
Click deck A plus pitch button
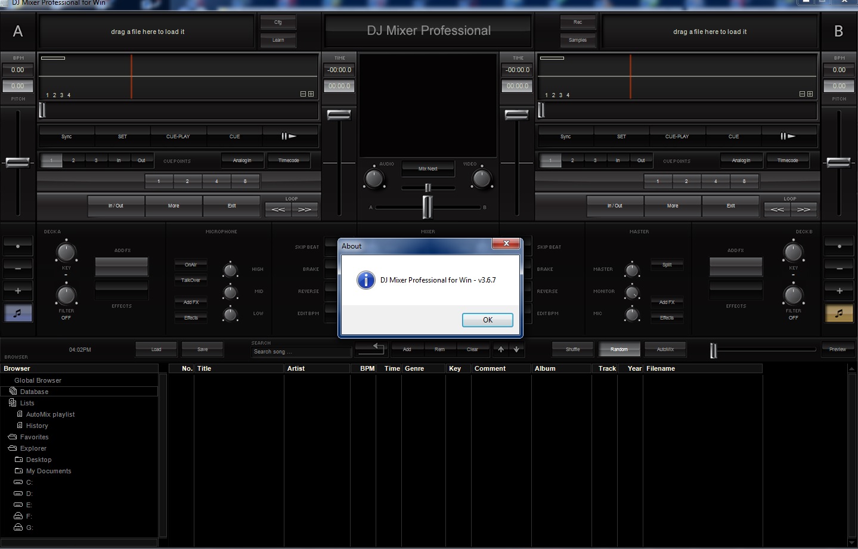coord(18,291)
